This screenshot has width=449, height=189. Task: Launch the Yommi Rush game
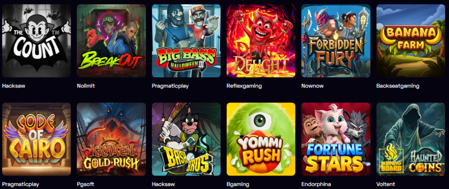[261, 139]
